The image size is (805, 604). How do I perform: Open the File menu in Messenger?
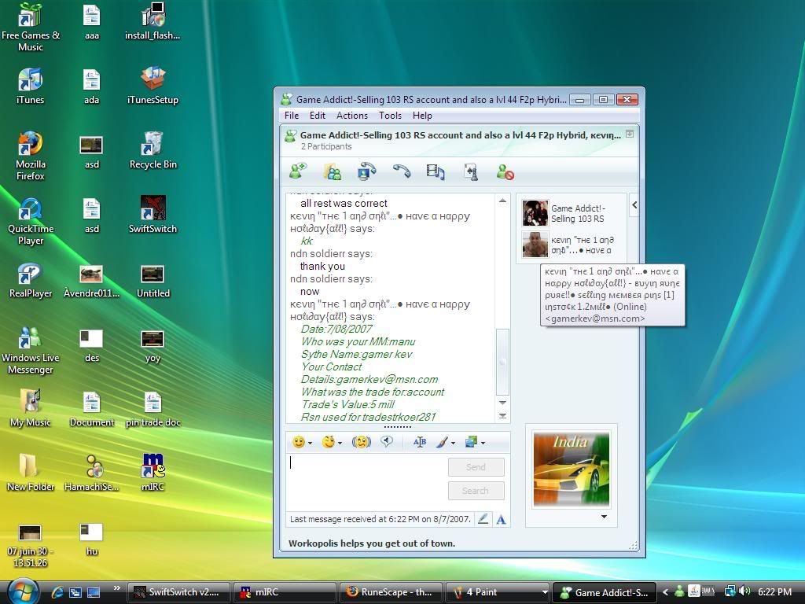pyautogui.click(x=292, y=116)
